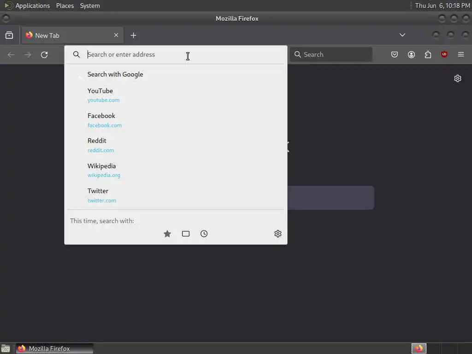Focus the toolbar Search box
The image size is (472, 354).
tap(331, 54)
